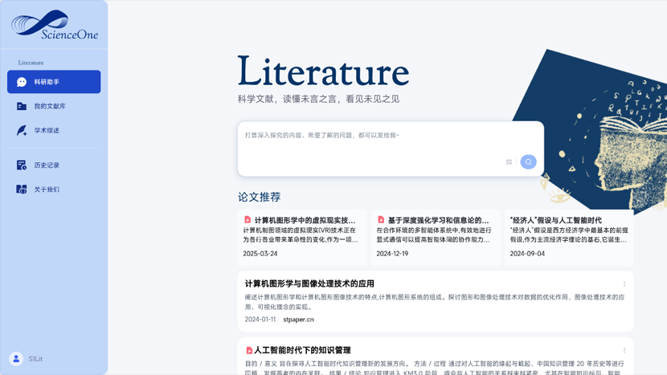Click the date 2024-12-19
Screen dimensions: 667x375
click(x=392, y=254)
